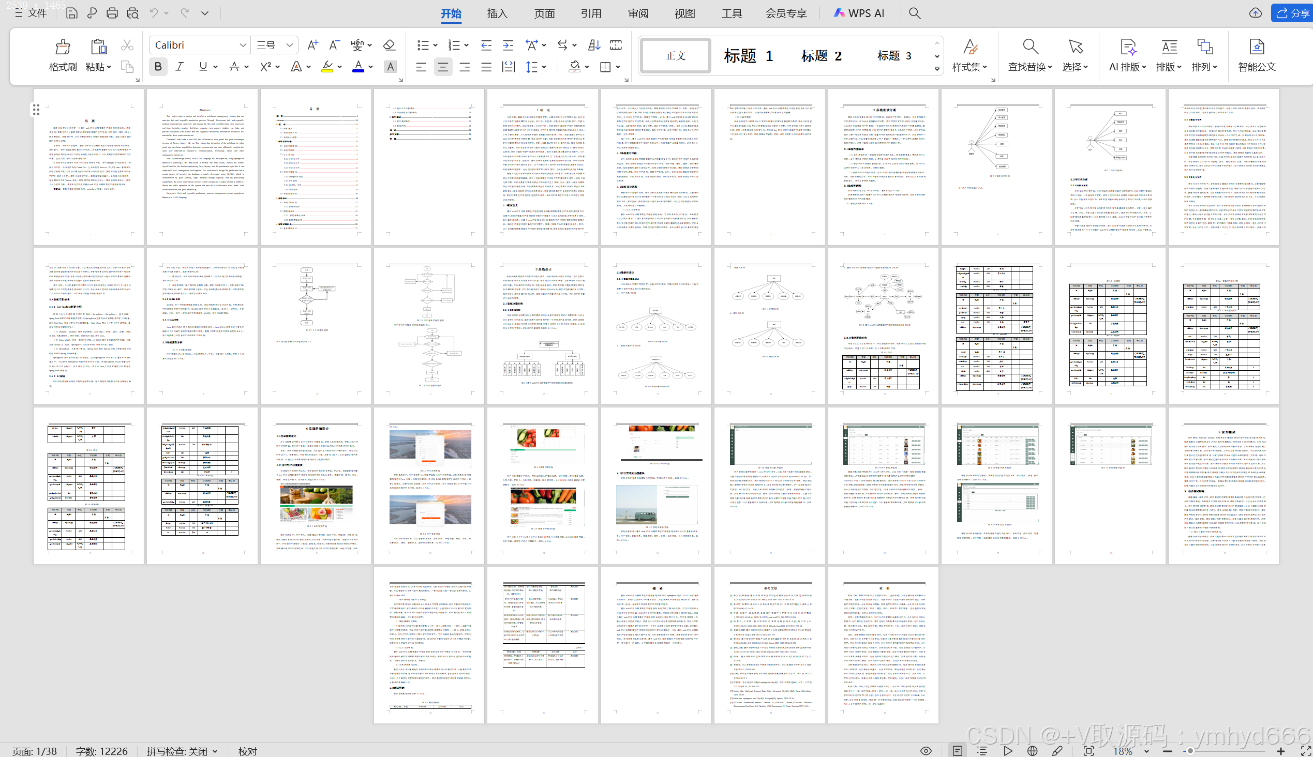Enable eye protection mode in status bar

click(926, 751)
